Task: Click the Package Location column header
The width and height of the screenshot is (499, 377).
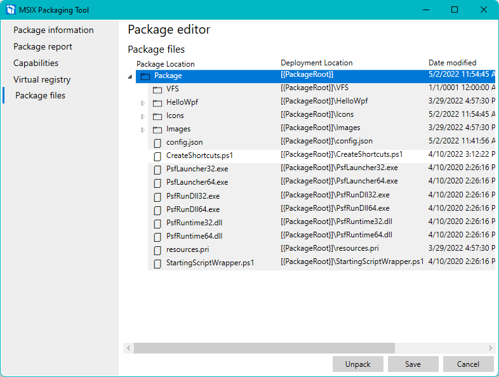Action: [x=166, y=64]
